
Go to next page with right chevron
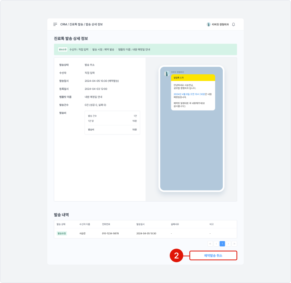click(228, 244)
